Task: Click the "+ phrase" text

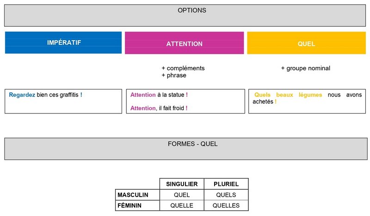Action: point(174,75)
